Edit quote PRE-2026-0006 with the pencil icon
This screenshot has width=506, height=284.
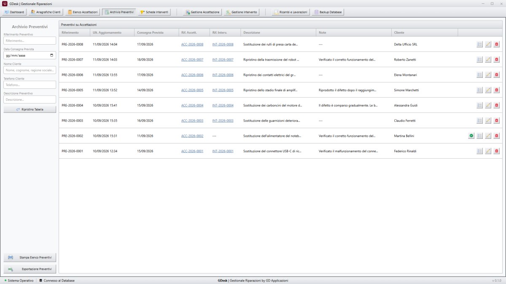tap(488, 75)
